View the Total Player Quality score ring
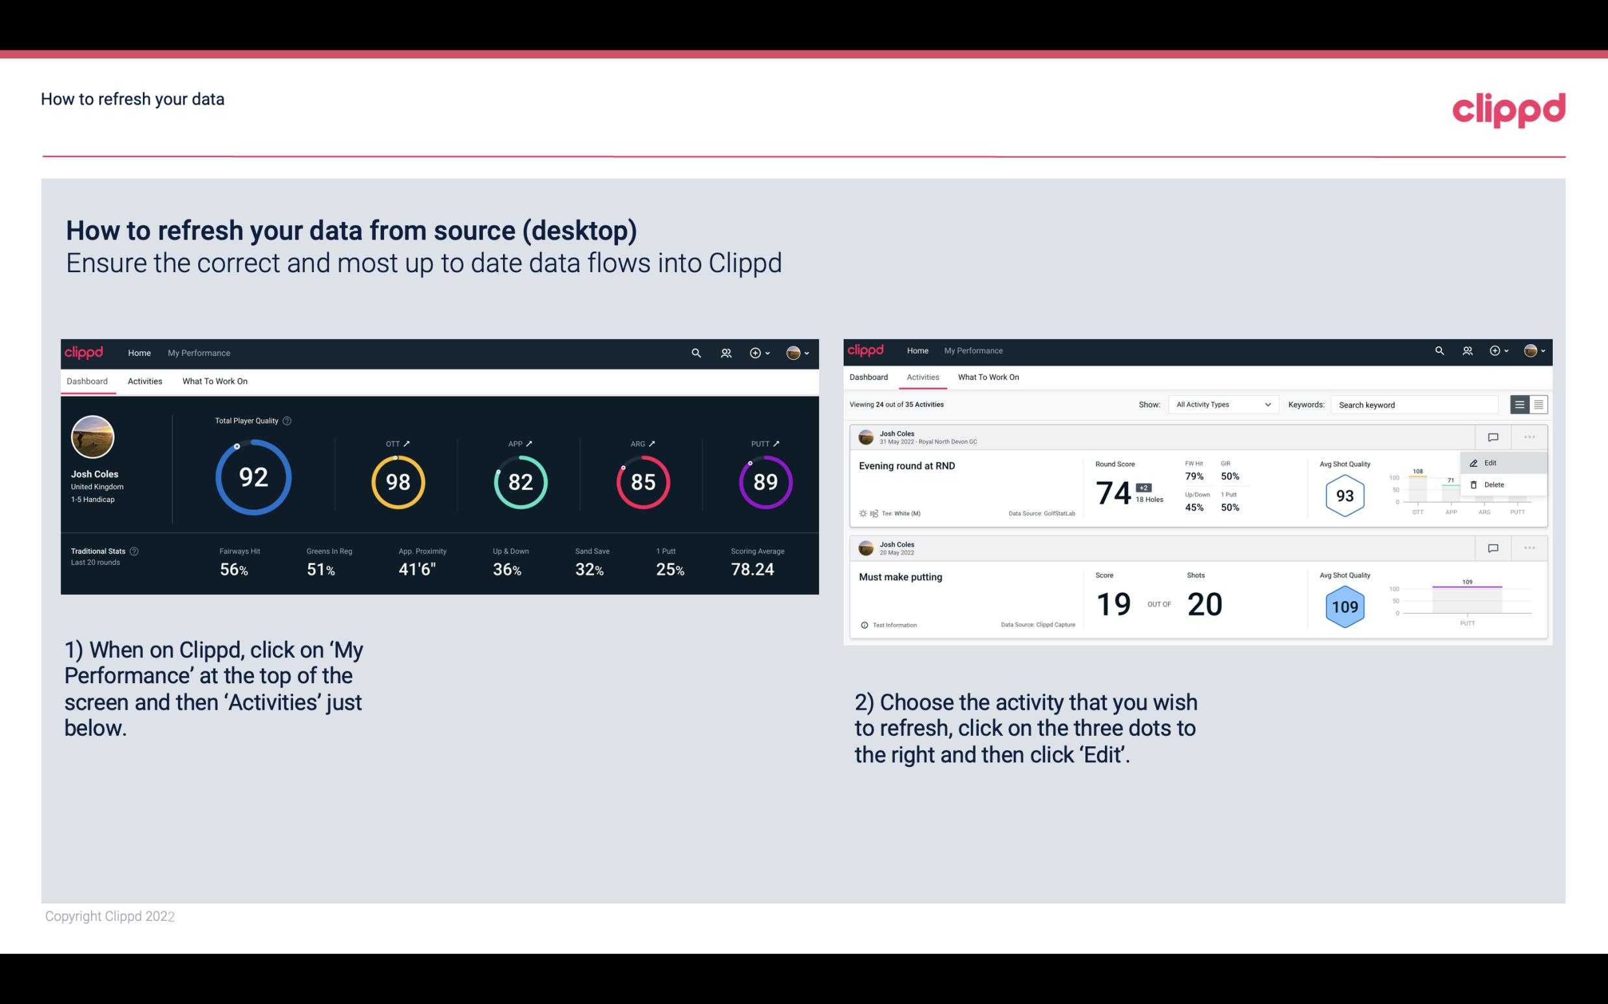Screen dimensions: 1608x1004 coord(252,478)
